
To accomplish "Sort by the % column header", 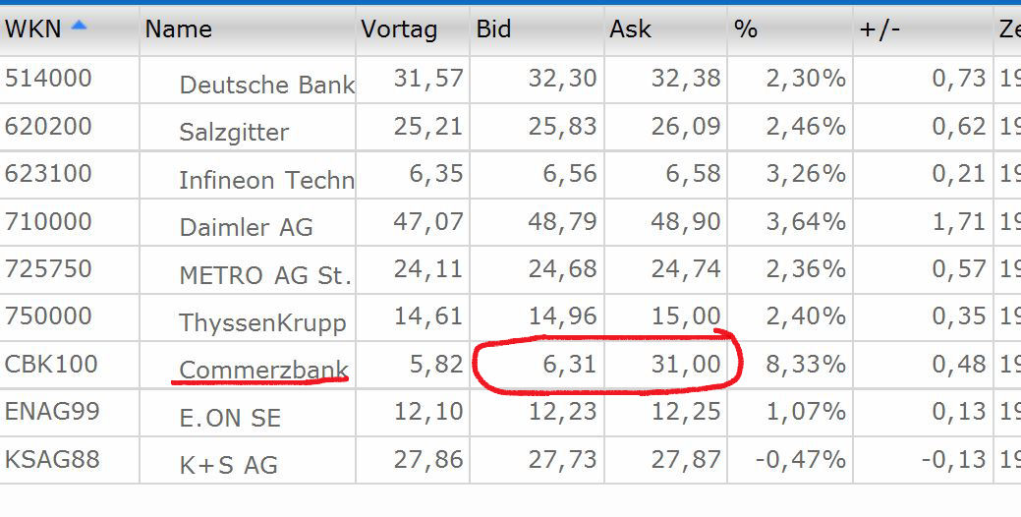I will pyautogui.click(x=746, y=29).
